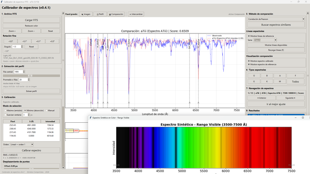Image resolution: width=310 pixels, height=174 pixels.
Task: Filter spectral type B
Action: tap(267, 75)
